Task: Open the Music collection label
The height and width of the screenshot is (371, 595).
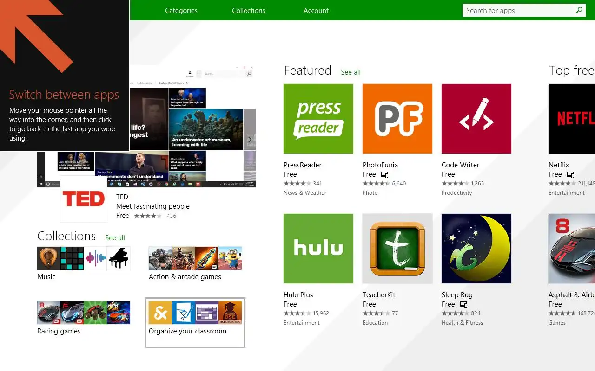Action: (46, 277)
